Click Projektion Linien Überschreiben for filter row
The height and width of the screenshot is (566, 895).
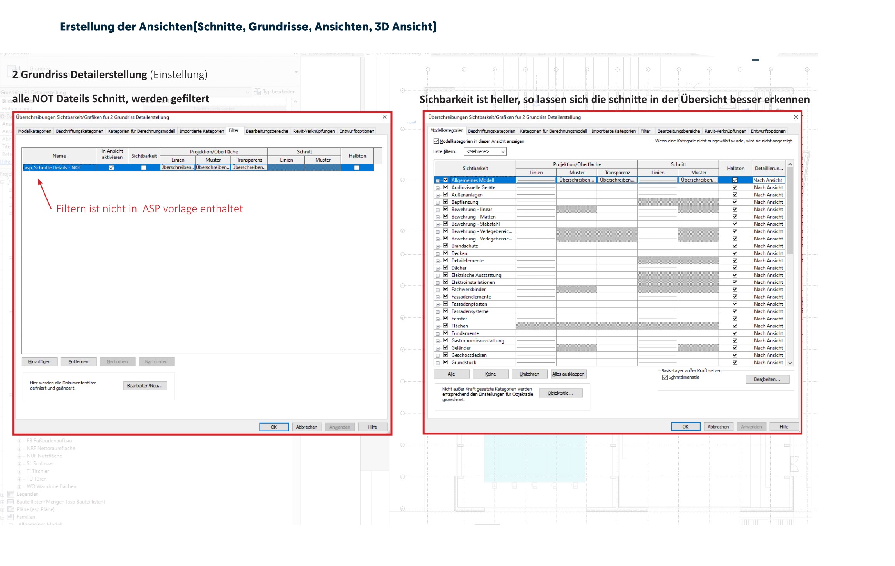178,167
